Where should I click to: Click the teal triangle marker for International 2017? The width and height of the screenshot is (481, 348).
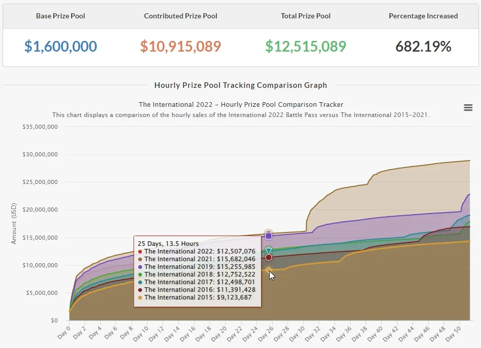[x=269, y=250]
